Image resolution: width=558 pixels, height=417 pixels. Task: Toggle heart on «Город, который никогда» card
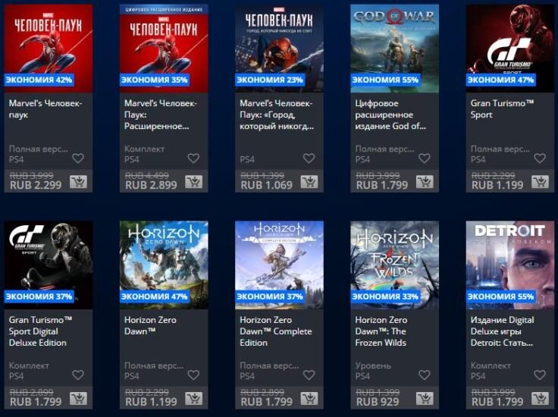coord(309,158)
